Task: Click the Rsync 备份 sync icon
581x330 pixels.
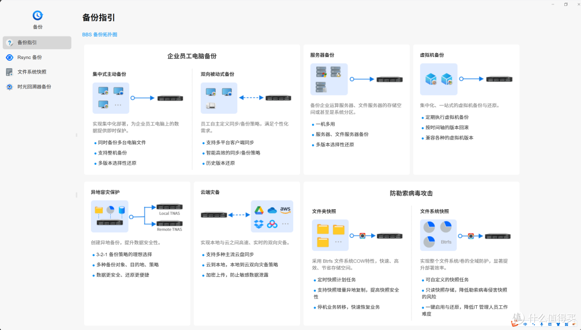Action: 10,57
